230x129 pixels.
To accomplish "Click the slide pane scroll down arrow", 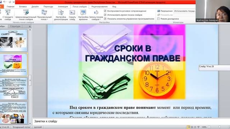I will pos(30,124).
